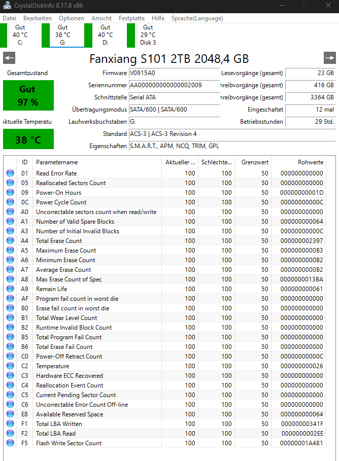Click the Seriennummer field

pyautogui.click(x=174, y=85)
